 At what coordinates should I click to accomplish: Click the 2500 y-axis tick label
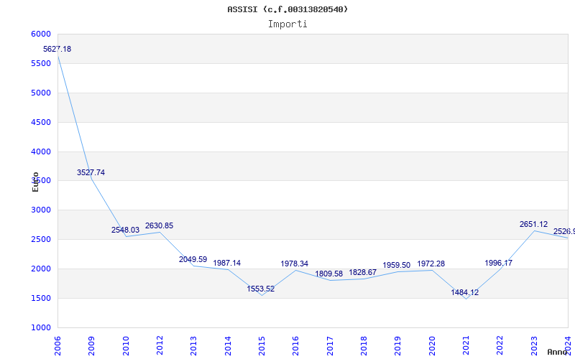41,240
